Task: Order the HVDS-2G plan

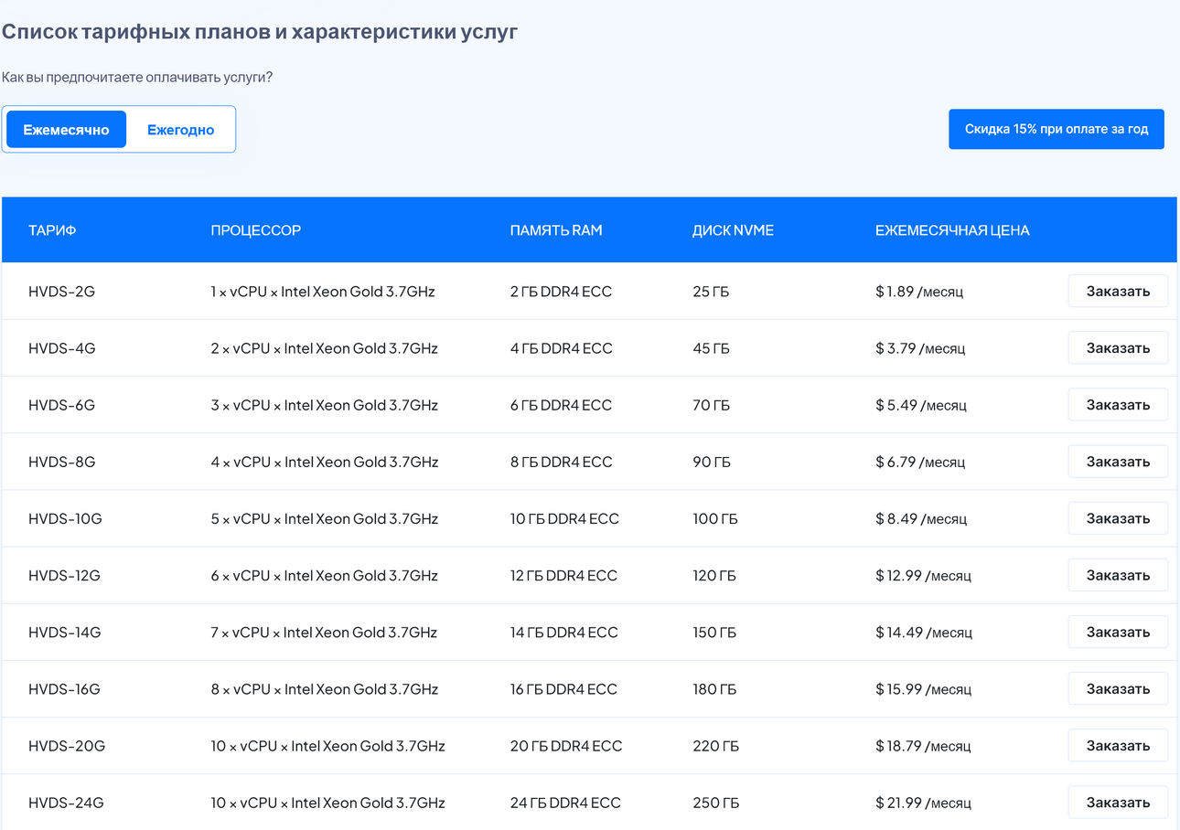Action: click(x=1118, y=292)
